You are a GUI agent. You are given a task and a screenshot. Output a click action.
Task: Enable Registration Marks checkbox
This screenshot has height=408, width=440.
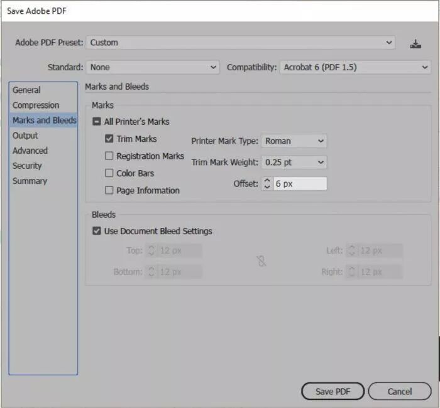(109, 156)
